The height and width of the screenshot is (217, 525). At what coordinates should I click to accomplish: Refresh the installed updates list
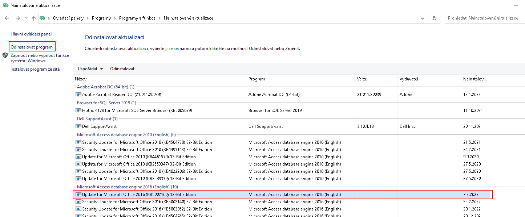(434, 18)
